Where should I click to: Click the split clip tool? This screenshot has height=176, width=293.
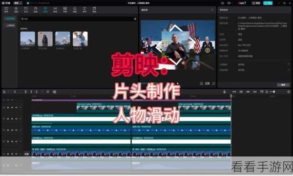[x=25, y=92]
